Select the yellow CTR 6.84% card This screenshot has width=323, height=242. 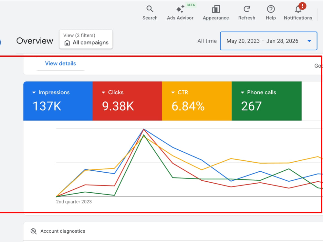(x=197, y=101)
